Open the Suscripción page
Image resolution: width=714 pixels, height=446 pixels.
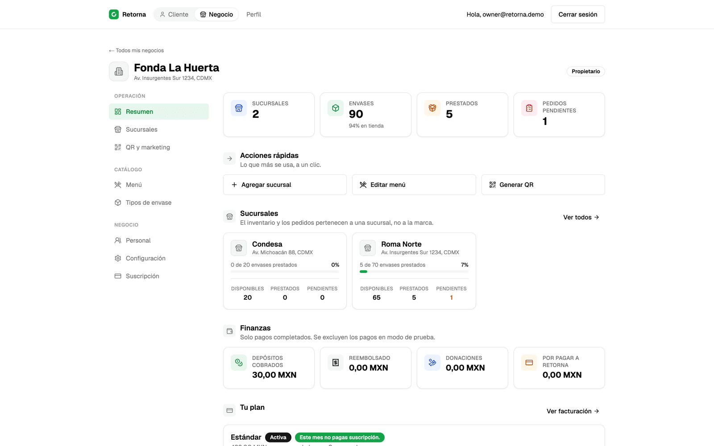point(159,276)
